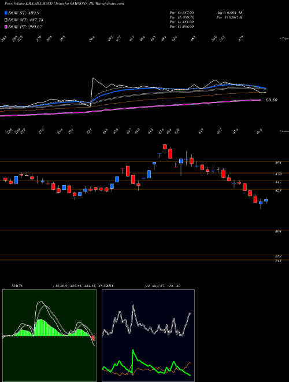Click the 428 price level label
The height and width of the screenshot is (382, 289).
278,190
